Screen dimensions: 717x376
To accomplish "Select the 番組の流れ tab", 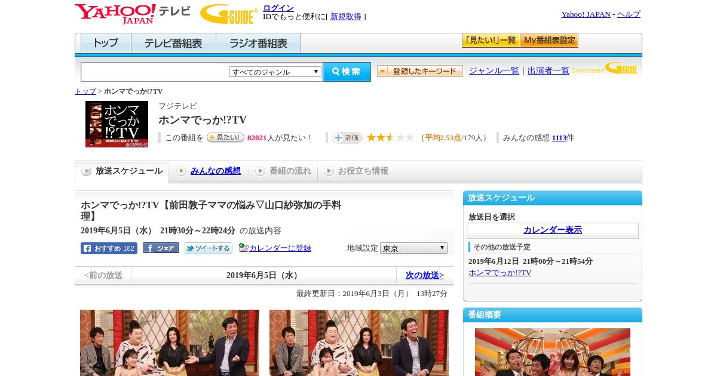I will pos(283,171).
